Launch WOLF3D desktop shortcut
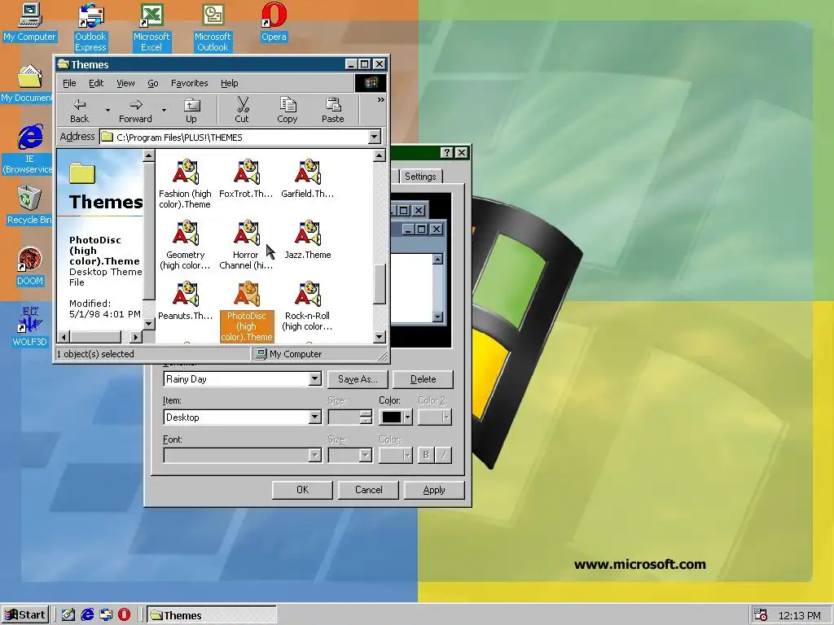 (29, 327)
